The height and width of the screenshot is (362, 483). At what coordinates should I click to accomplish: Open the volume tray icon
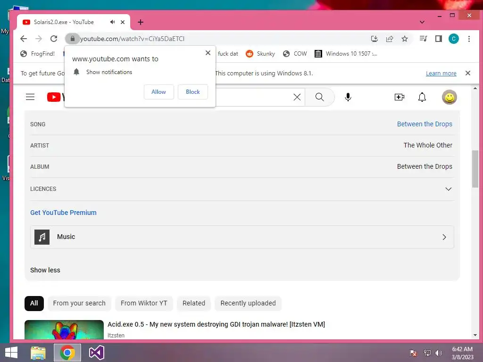(439, 353)
